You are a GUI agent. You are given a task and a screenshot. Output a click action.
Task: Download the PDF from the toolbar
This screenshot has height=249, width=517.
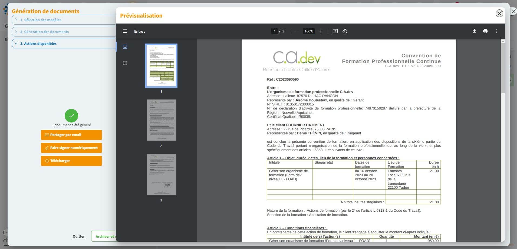475,31
